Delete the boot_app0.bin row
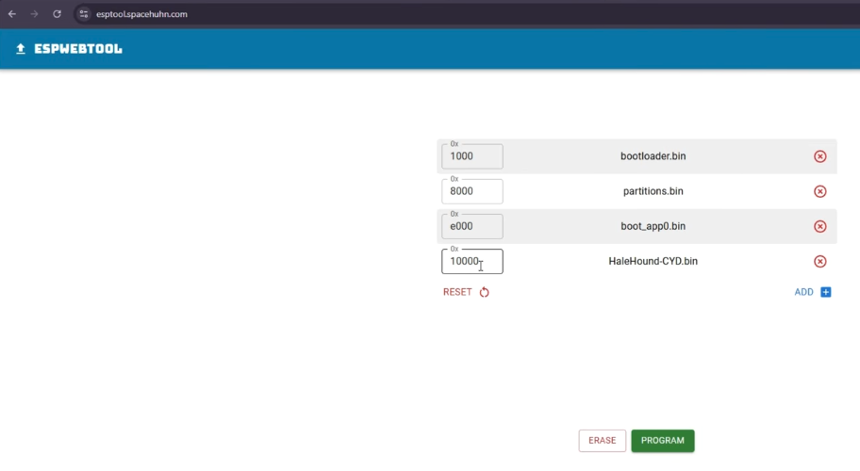Image resolution: width=860 pixels, height=471 pixels. 819,226
